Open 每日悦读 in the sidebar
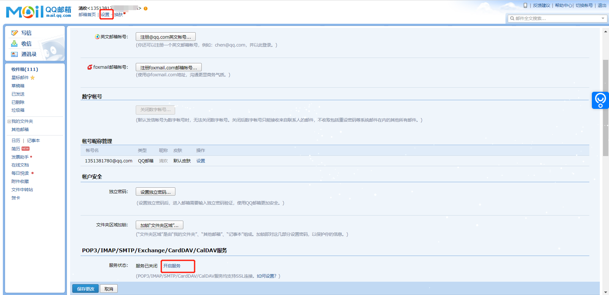 pyautogui.click(x=20, y=173)
